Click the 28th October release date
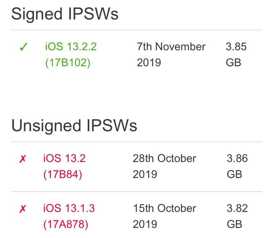Image resolution: width=273 pixels, height=238 pixels. pyautogui.click(x=164, y=158)
